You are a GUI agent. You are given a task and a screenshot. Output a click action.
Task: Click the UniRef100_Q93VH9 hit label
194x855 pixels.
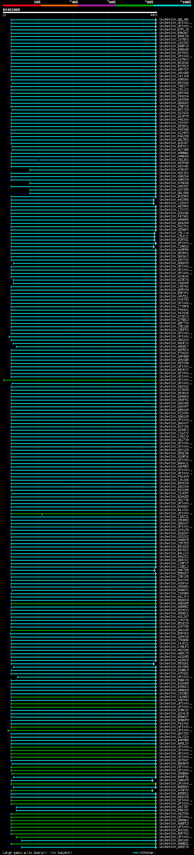point(174,99)
